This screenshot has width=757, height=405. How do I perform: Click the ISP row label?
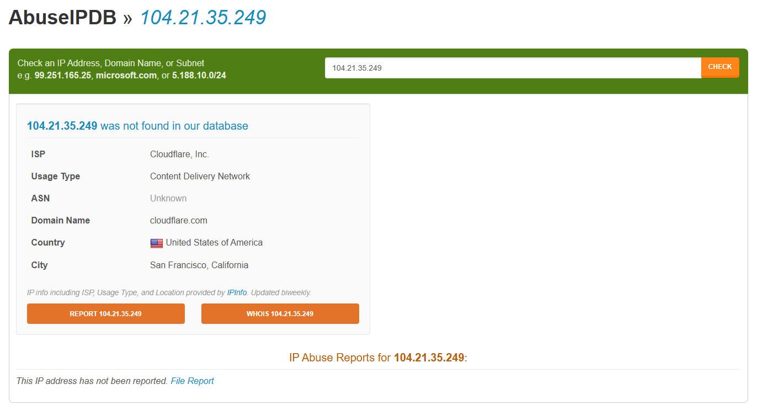click(x=39, y=154)
